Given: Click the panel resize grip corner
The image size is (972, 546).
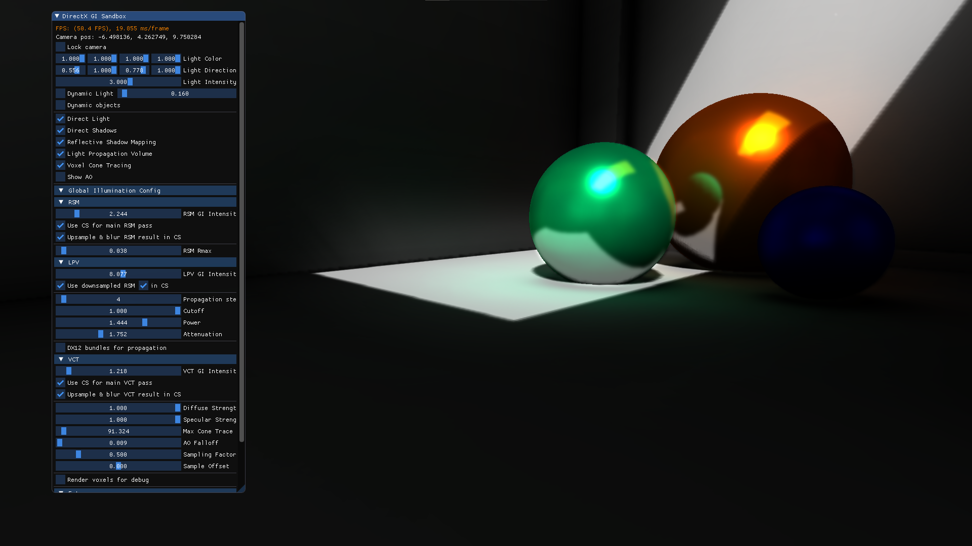Looking at the screenshot, I should (x=242, y=489).
